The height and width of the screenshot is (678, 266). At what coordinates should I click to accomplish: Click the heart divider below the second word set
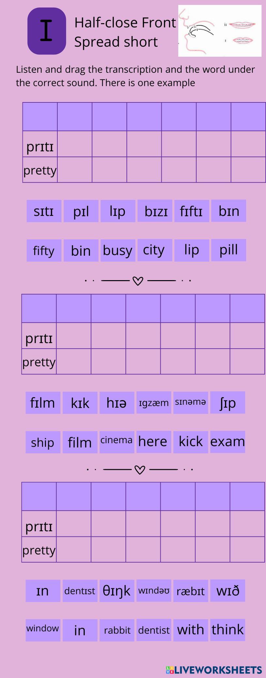tap(140, 470)
